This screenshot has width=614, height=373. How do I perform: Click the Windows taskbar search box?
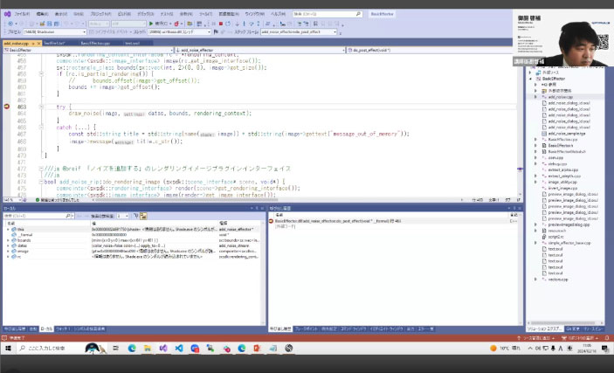(48, 348)
